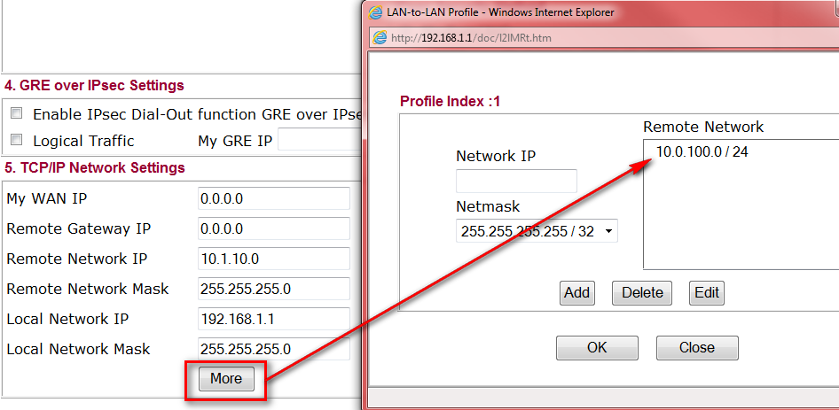Click the Internet Explorer icon in the title bar
This screenshot has height=410, width=839.
[x=375, y=12]
